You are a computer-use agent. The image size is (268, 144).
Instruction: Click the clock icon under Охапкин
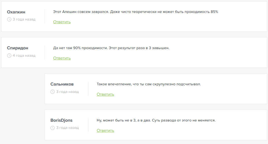tap(9, 19)
